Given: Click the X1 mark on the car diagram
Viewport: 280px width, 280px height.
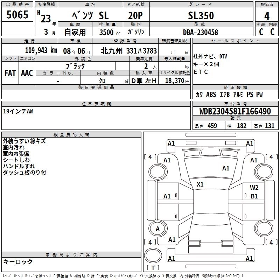Looking at the screenshot, I should coord(200,184).
